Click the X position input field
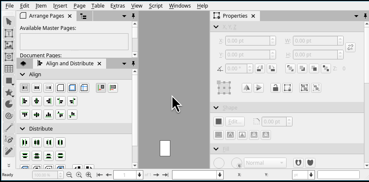 247,41
